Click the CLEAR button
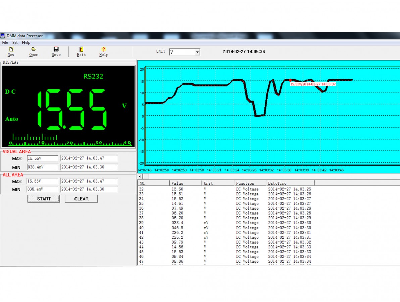The image size is (400, 302). pos(82,199)
